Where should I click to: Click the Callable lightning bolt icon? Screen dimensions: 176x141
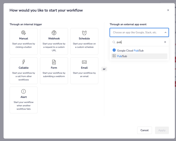pyautogui.click(x=23, y=62)
